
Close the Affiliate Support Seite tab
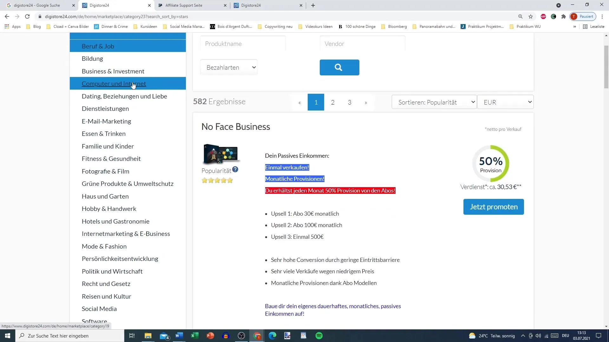pyautogui.click(x=225, y=5)
